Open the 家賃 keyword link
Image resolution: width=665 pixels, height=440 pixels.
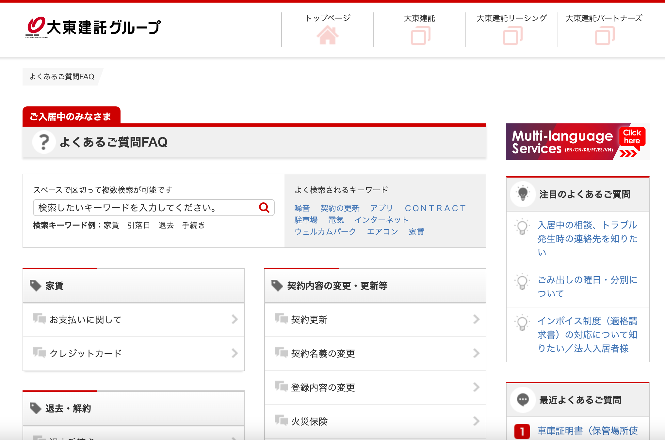coord(417,231)
